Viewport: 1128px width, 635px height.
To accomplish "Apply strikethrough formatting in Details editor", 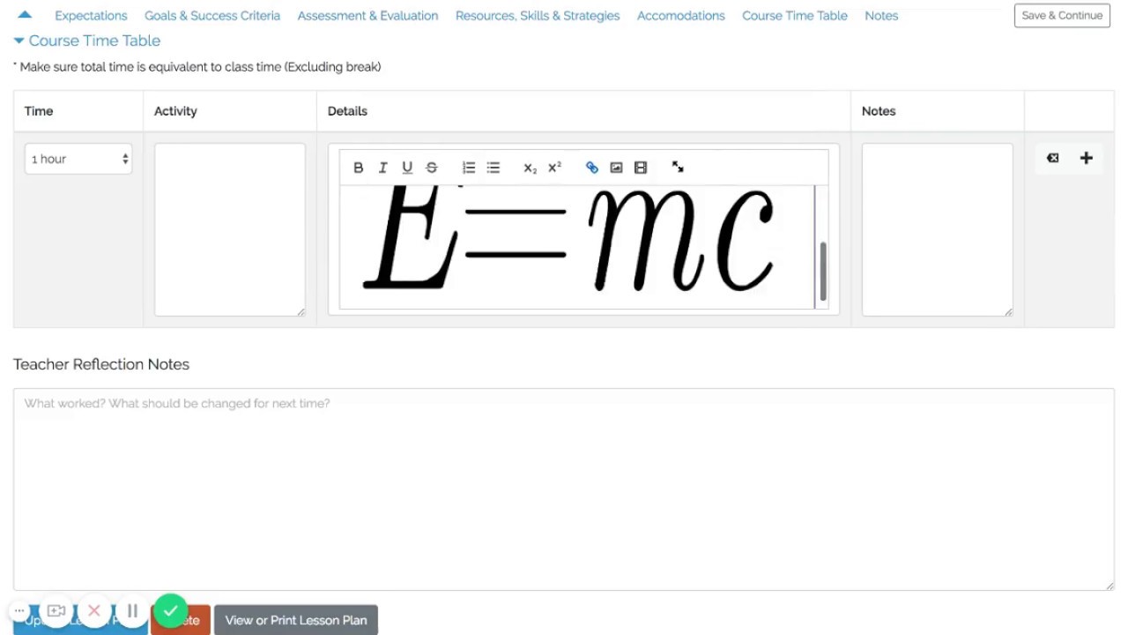I will [432, 168].
